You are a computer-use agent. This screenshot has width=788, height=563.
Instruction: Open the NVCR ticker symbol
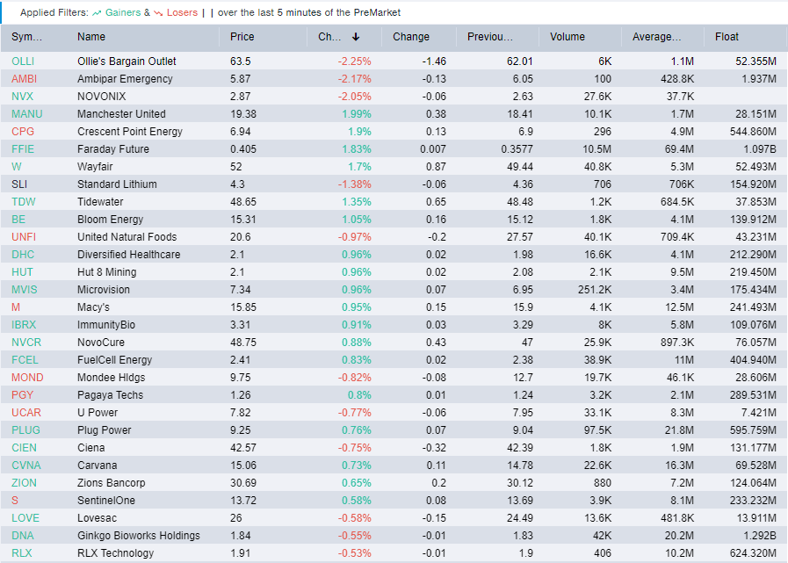pos(26,343)
